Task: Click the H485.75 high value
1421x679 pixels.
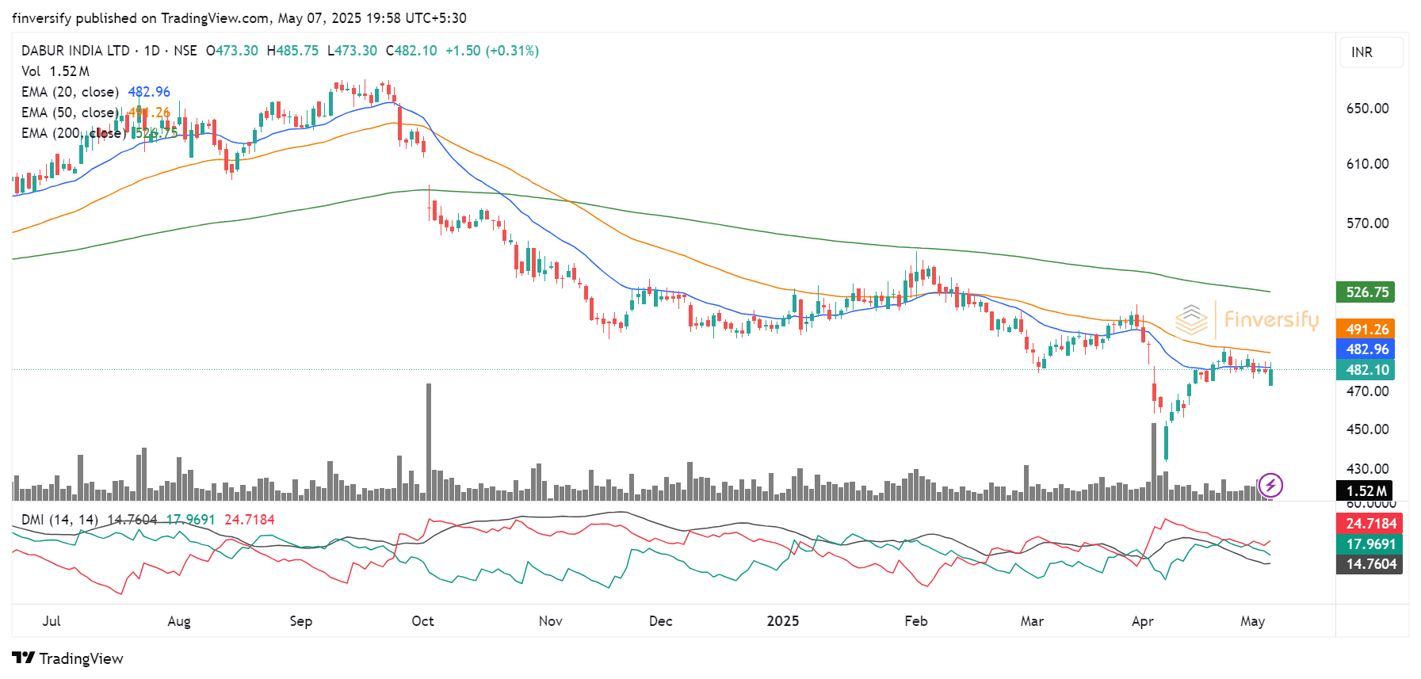Action: [292, 51]
